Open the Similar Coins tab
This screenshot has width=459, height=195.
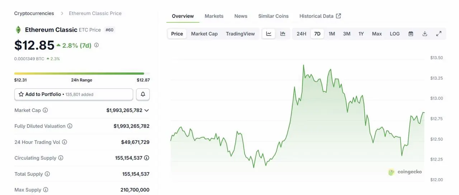tap(273, 16)
